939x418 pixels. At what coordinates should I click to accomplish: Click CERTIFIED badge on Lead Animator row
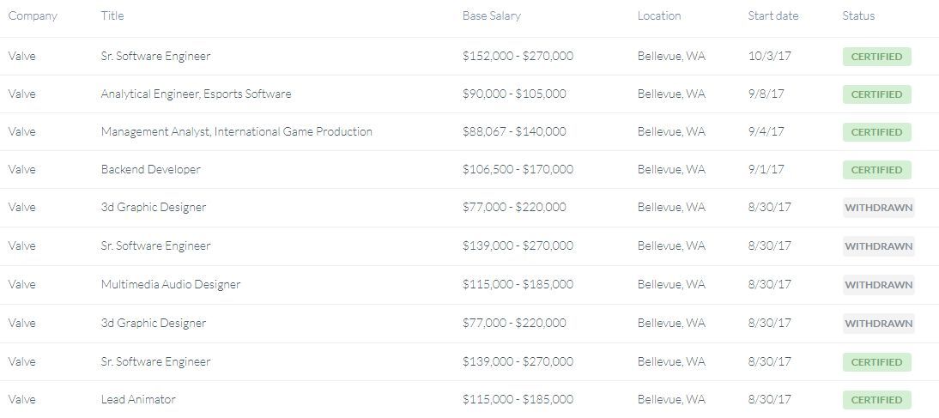point(876,400)
